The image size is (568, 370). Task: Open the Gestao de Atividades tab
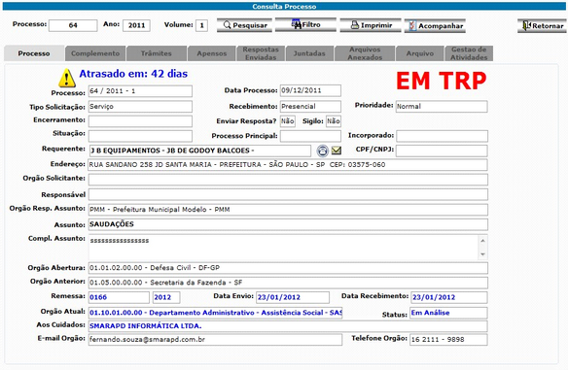pos(469,53)
